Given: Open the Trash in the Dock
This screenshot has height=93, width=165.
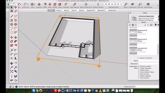Looking at the screenshot, I should pos(132,90).
